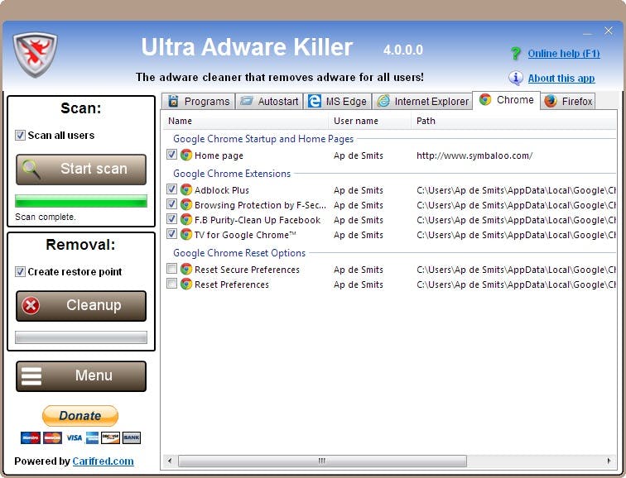Click the Chrome icon next to Browsing Protection by F-Sec

pyautogui.click(x=186, y=204)
